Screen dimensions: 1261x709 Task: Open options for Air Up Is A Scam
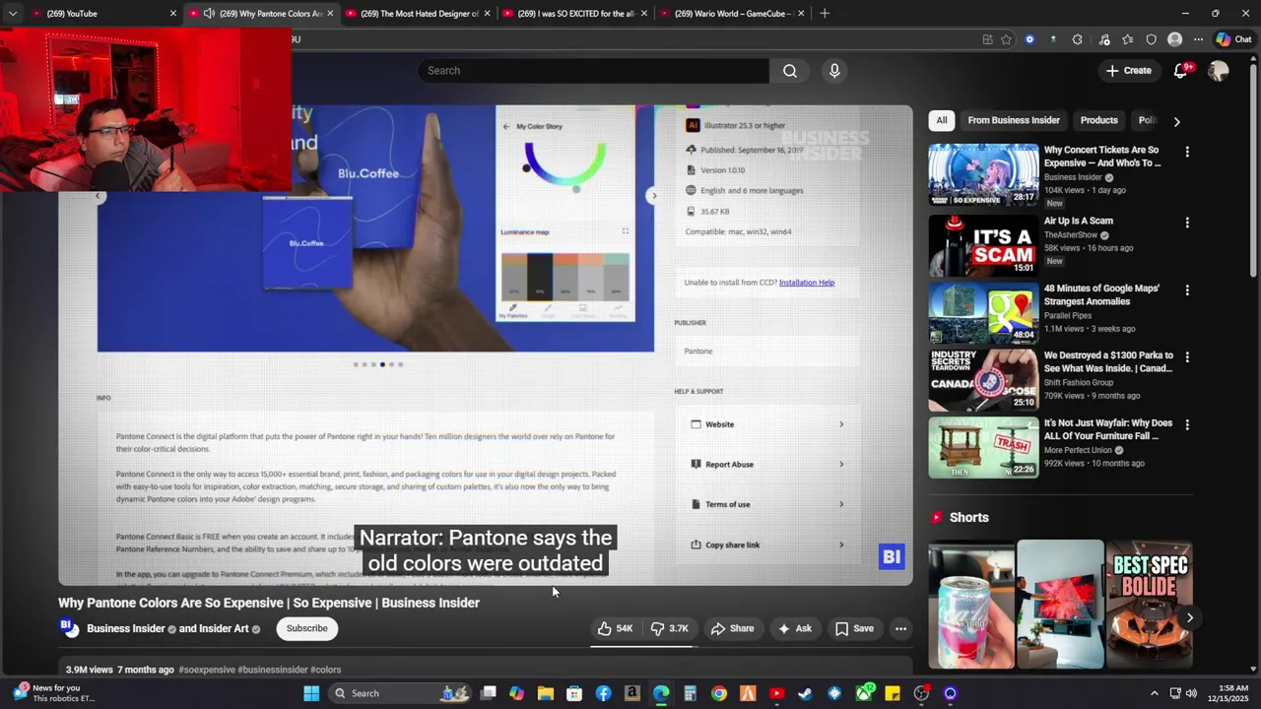[1187, 223]
